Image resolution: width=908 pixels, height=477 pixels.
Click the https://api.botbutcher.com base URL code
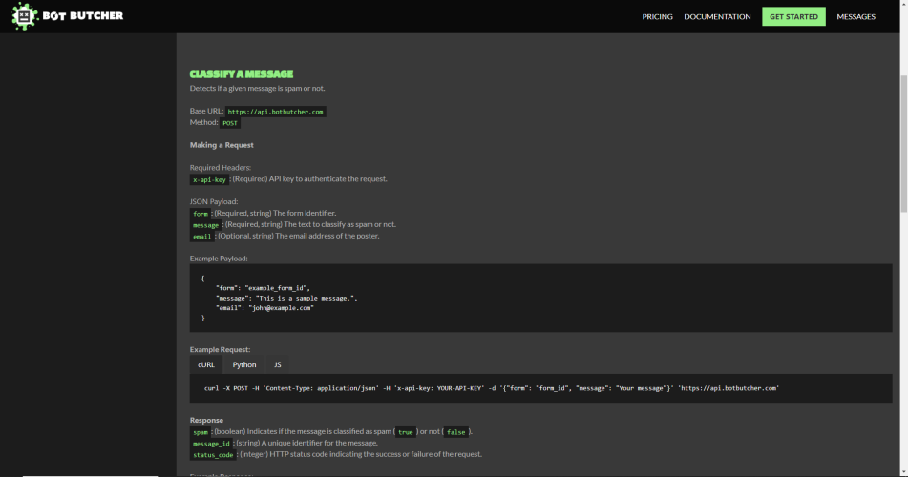(276, 112)
